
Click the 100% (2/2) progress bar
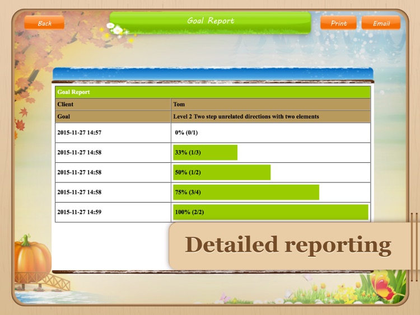(x=271, y=212)
